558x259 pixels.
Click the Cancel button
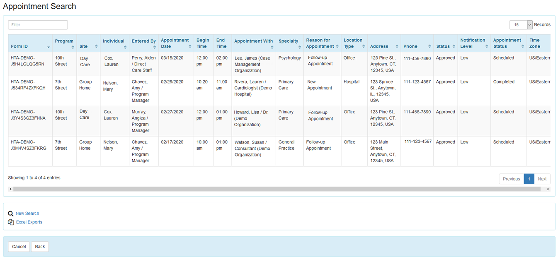[x=19, y=246]
